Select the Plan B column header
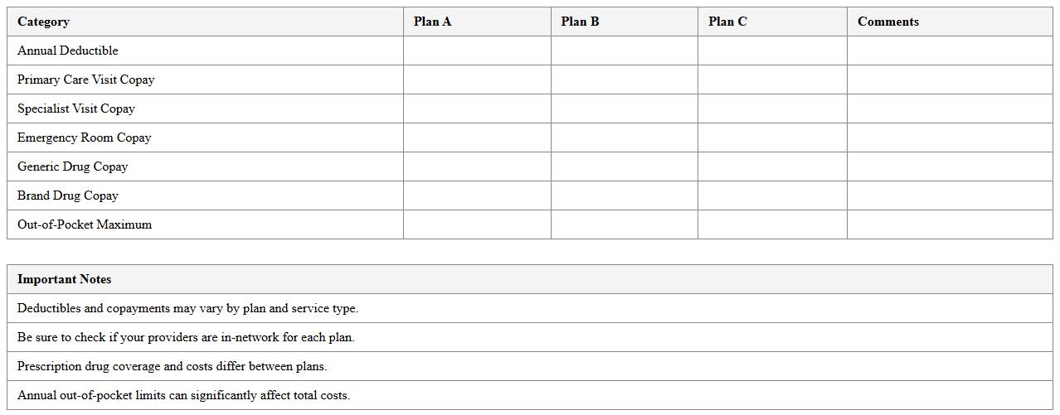 [x=580, y=22]
